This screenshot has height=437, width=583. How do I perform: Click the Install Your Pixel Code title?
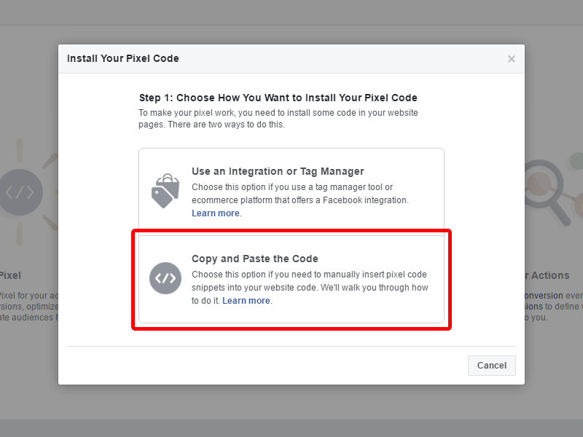tap(123, 59)
